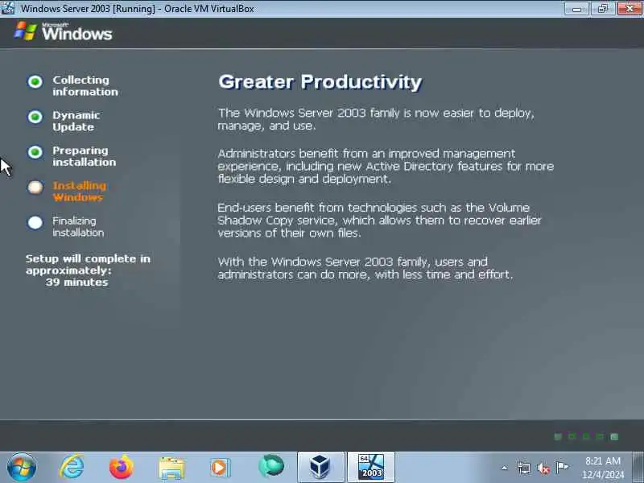The image size is (644, 483).
Task: Click the green setup progress indicator squares
Action: pos(586,436)
